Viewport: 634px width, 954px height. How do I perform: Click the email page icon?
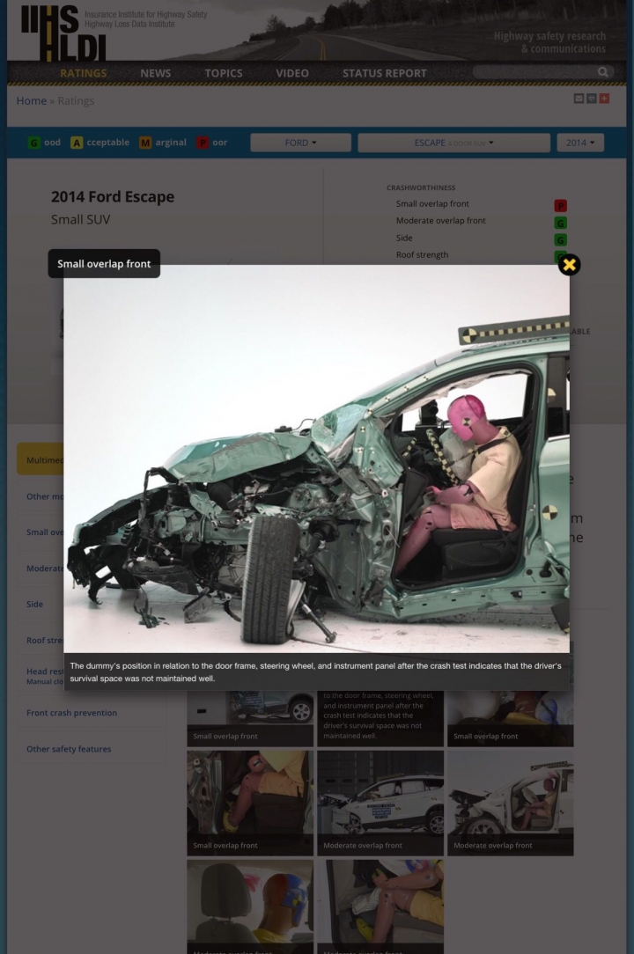(x=579, y=99)
